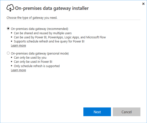Choose the personal mode gateway radio button

pos(8,53)
